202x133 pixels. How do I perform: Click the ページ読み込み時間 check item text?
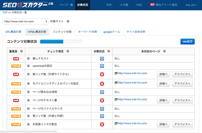[45, 92]
